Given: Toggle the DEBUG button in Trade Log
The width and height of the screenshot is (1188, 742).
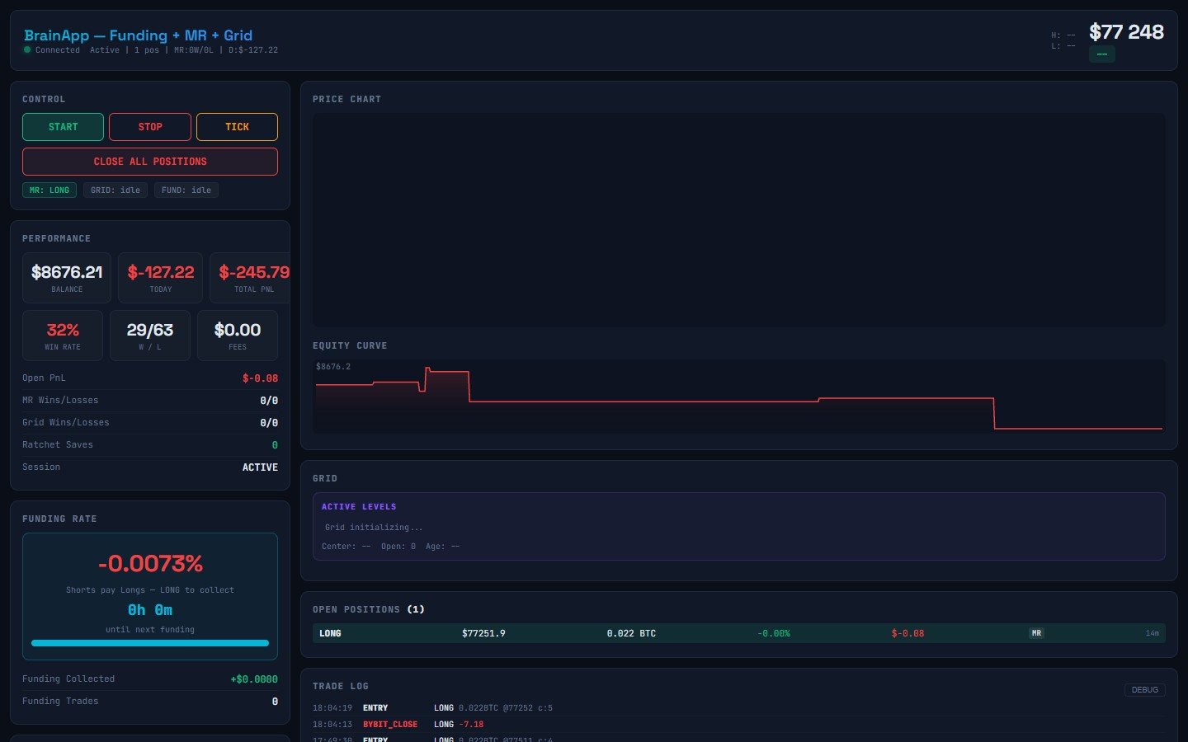Looking at the screenshot, I should click(x=1144, y=690).
